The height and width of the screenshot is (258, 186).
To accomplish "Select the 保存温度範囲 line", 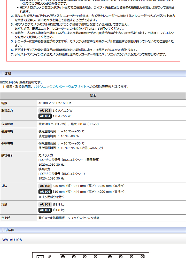I will [61, 143].
